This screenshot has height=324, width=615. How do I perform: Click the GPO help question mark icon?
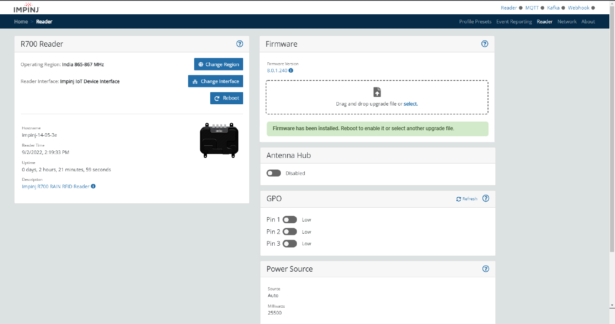tap(486, 199)
